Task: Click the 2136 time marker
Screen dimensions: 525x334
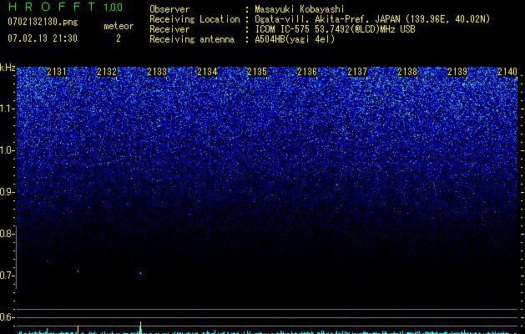Action: tap(307, 72)
